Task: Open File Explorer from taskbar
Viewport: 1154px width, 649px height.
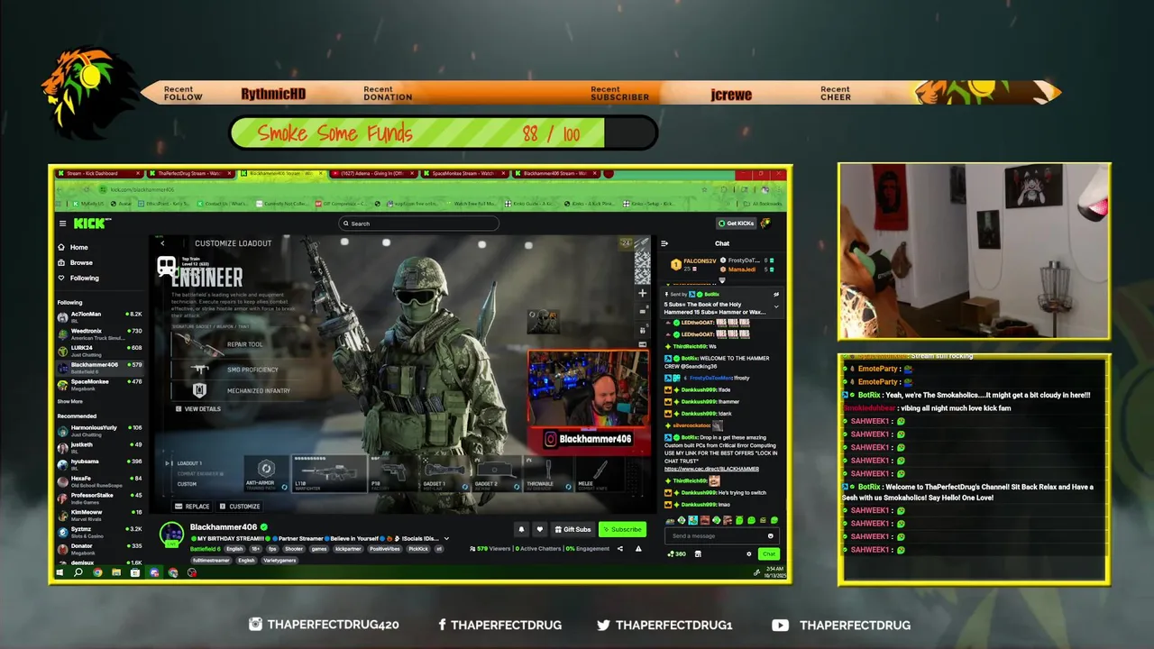Action: click(x=116, y=572)
